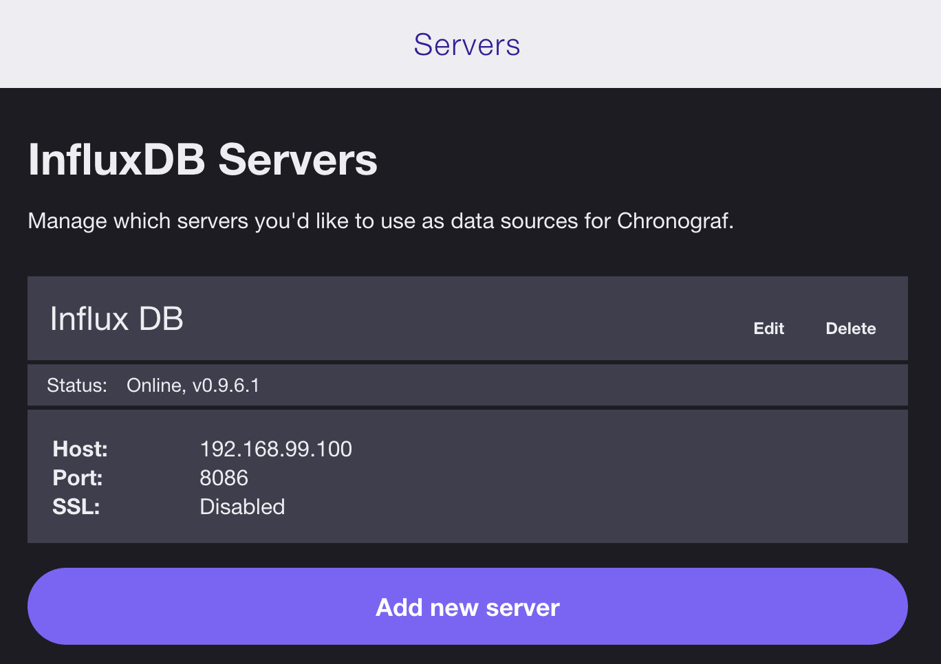Select the port value 8086

click(x=224, y=478)
